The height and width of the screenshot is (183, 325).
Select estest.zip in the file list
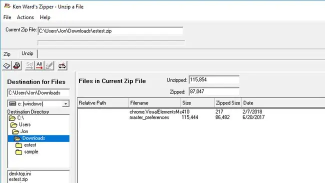(18, 179)
